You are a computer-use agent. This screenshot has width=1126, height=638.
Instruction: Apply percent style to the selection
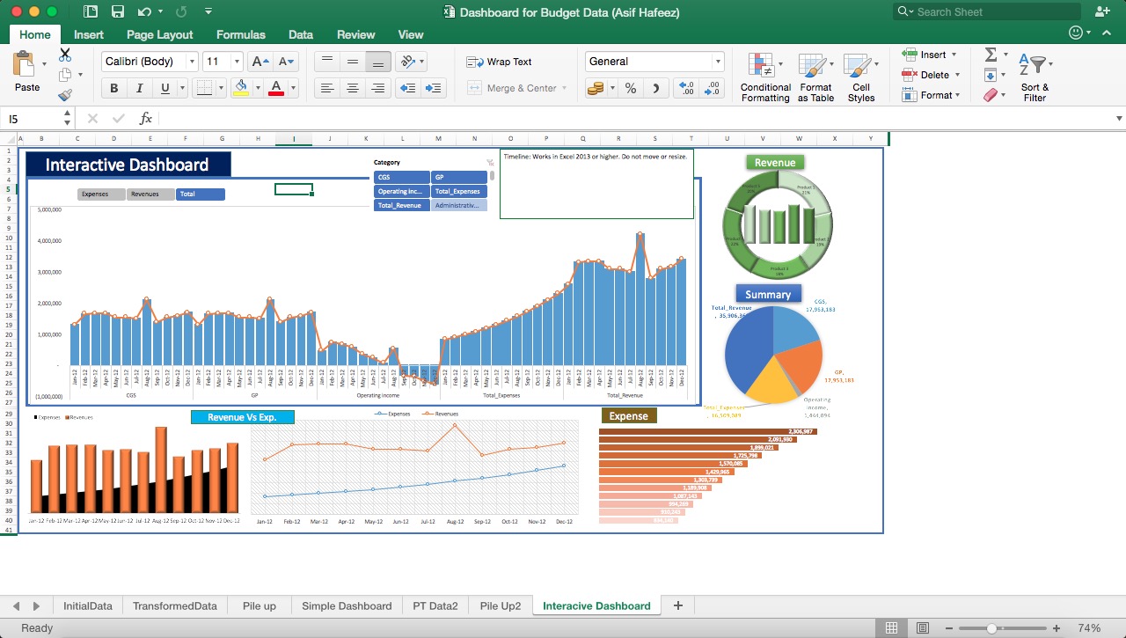tap(631, 88)
